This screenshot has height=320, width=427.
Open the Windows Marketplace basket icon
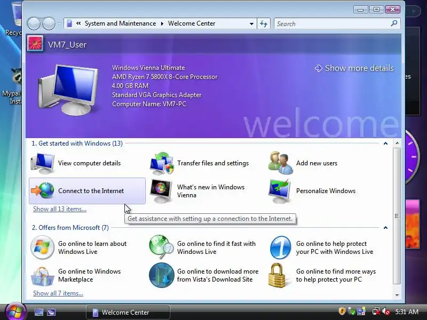(42, 276)
